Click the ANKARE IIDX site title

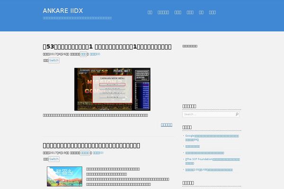[63, 11]
